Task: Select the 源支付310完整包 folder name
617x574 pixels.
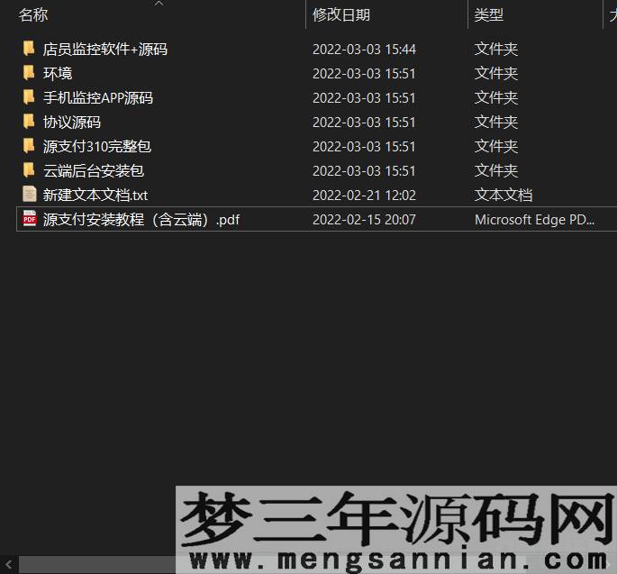Action: (x=96, y=147)
